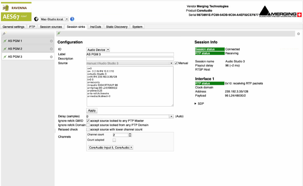303x186 pixels.
Task: Click inside the SDP text area
Action: 130,86
